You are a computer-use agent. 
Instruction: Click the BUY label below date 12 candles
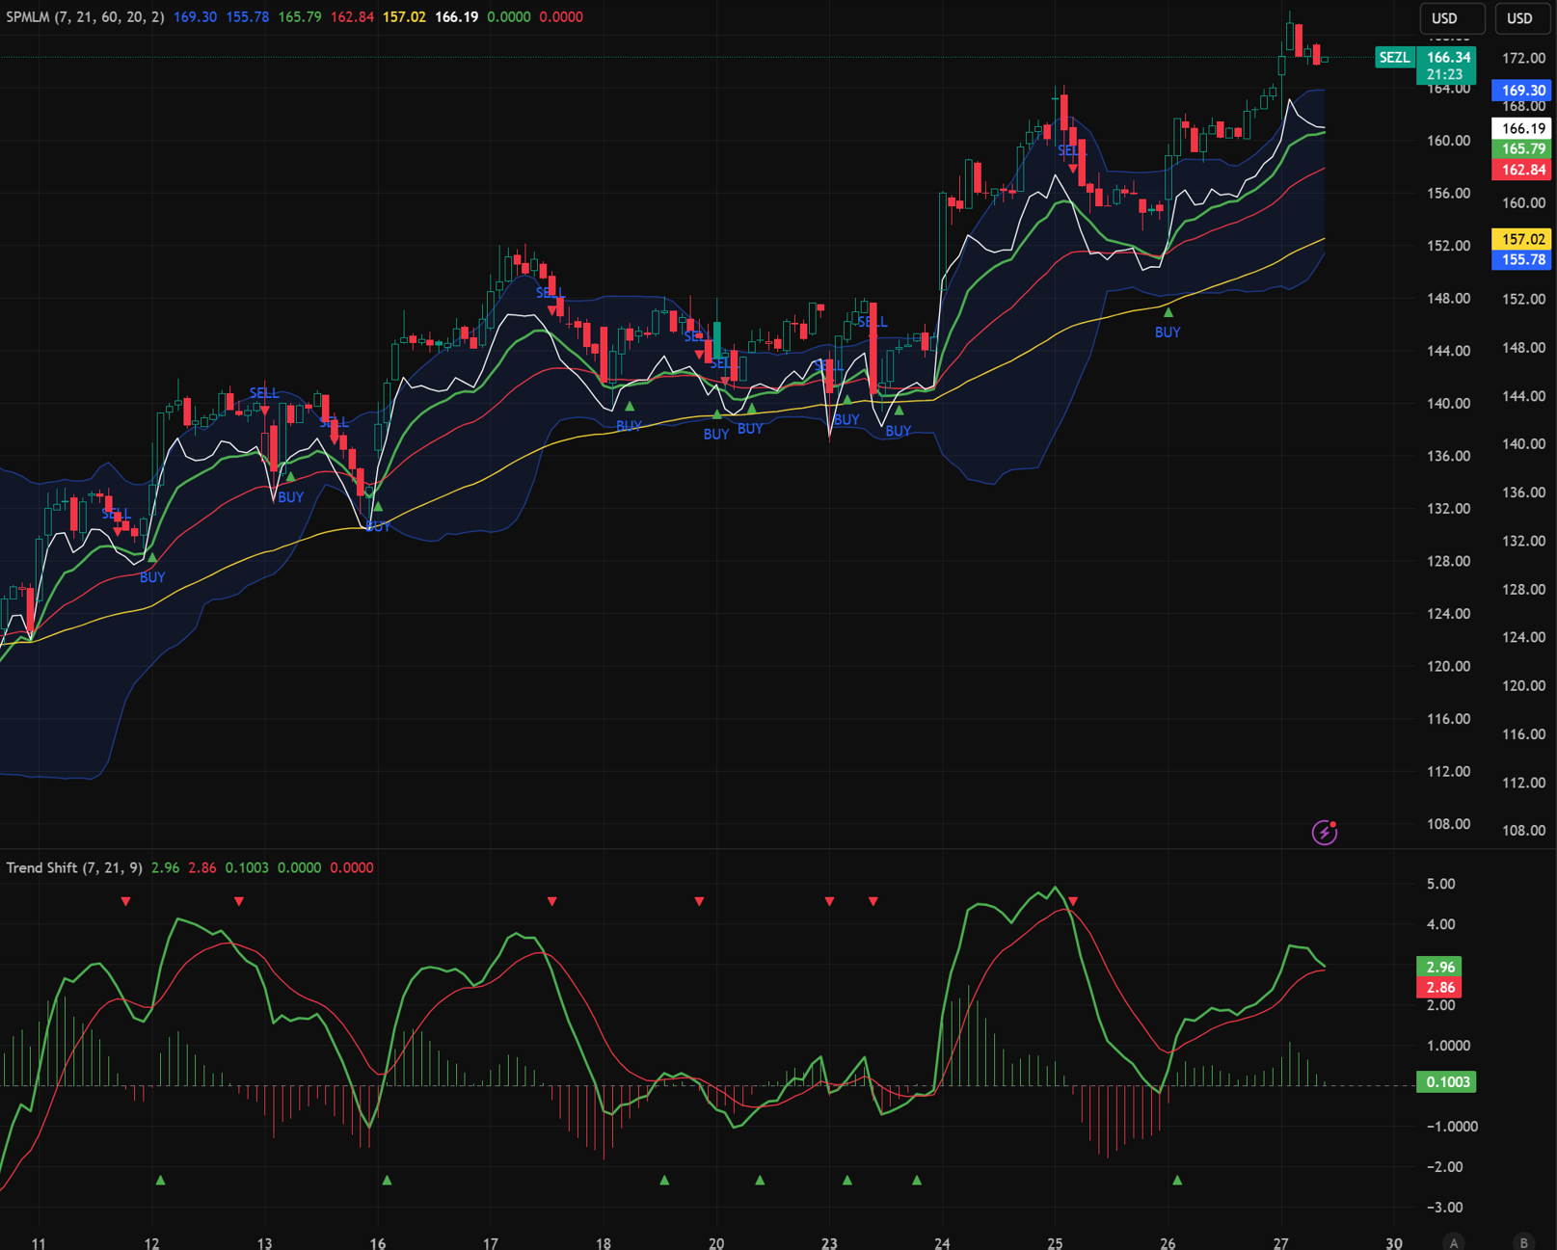(152, 577)
